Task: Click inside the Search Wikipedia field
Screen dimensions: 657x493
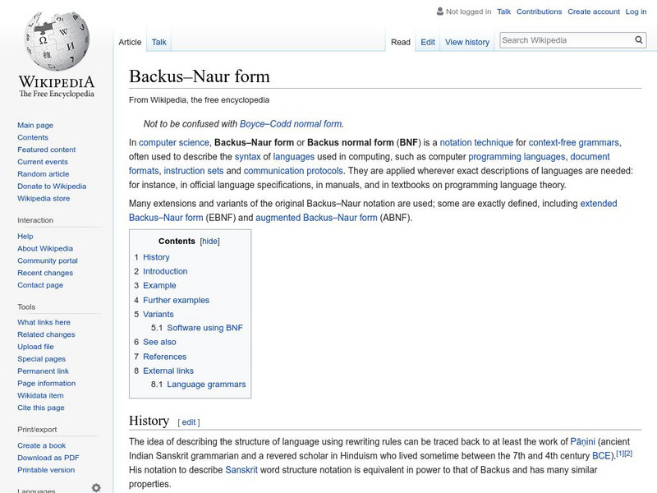Action: pyautogui.click(x=567, y=39)
